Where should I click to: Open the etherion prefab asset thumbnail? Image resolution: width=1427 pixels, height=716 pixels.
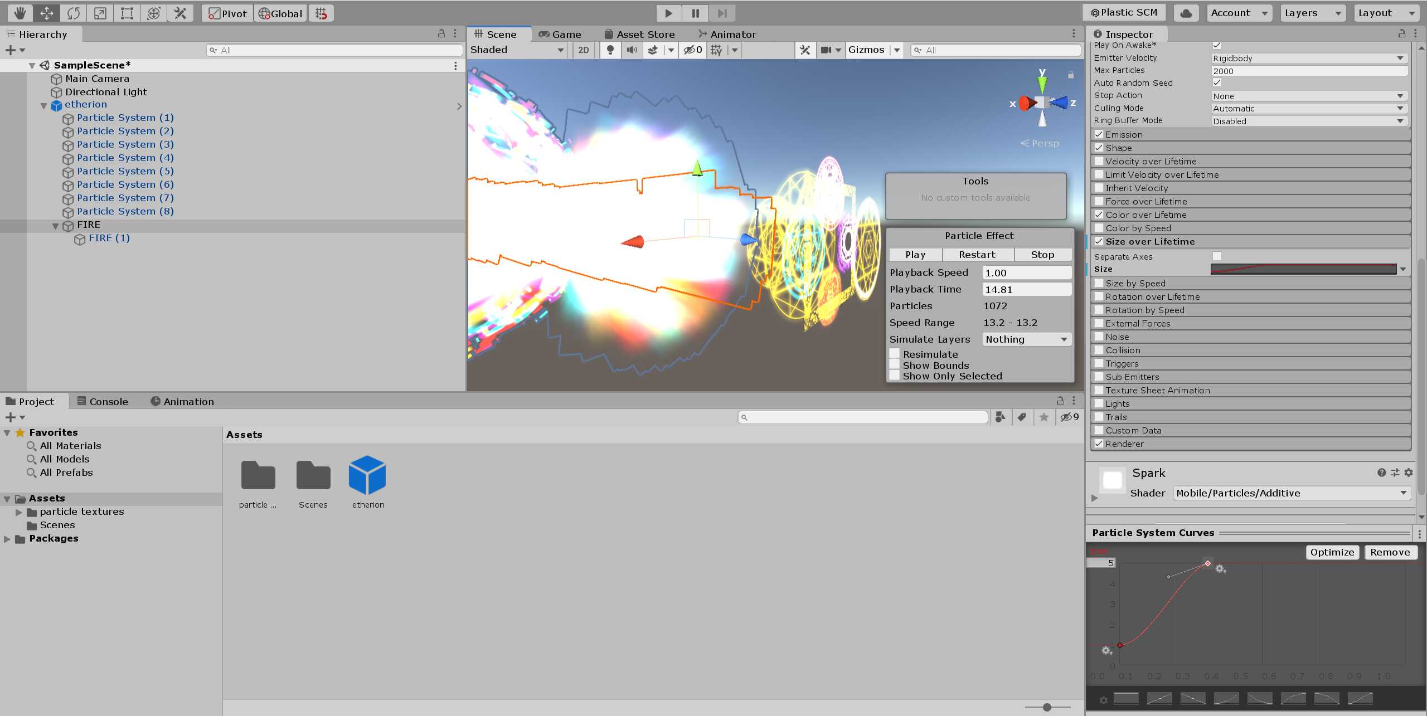tap(367, 475)
